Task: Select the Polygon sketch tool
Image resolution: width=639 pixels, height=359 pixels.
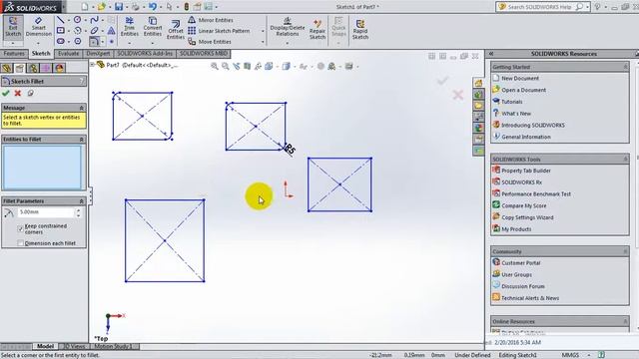Action: (x=78, y=41)
